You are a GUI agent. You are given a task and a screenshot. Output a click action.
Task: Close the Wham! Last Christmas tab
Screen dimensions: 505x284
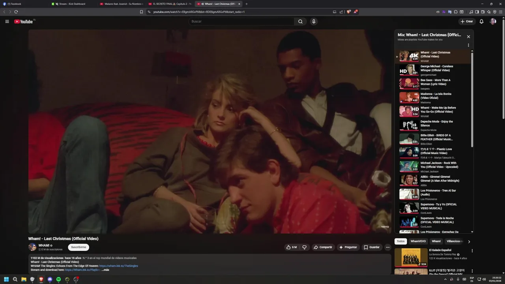tap(239, 4)
